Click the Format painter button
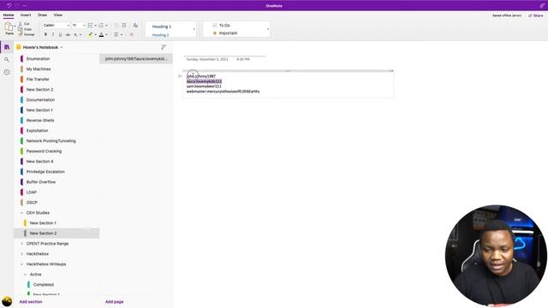 click(x=27, y=34)
